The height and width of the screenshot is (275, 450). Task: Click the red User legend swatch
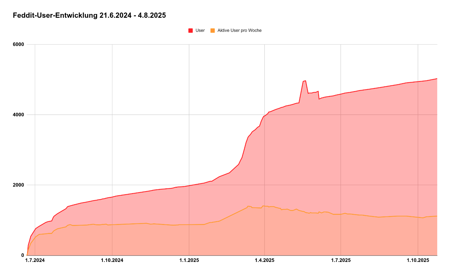coord(190,31)
